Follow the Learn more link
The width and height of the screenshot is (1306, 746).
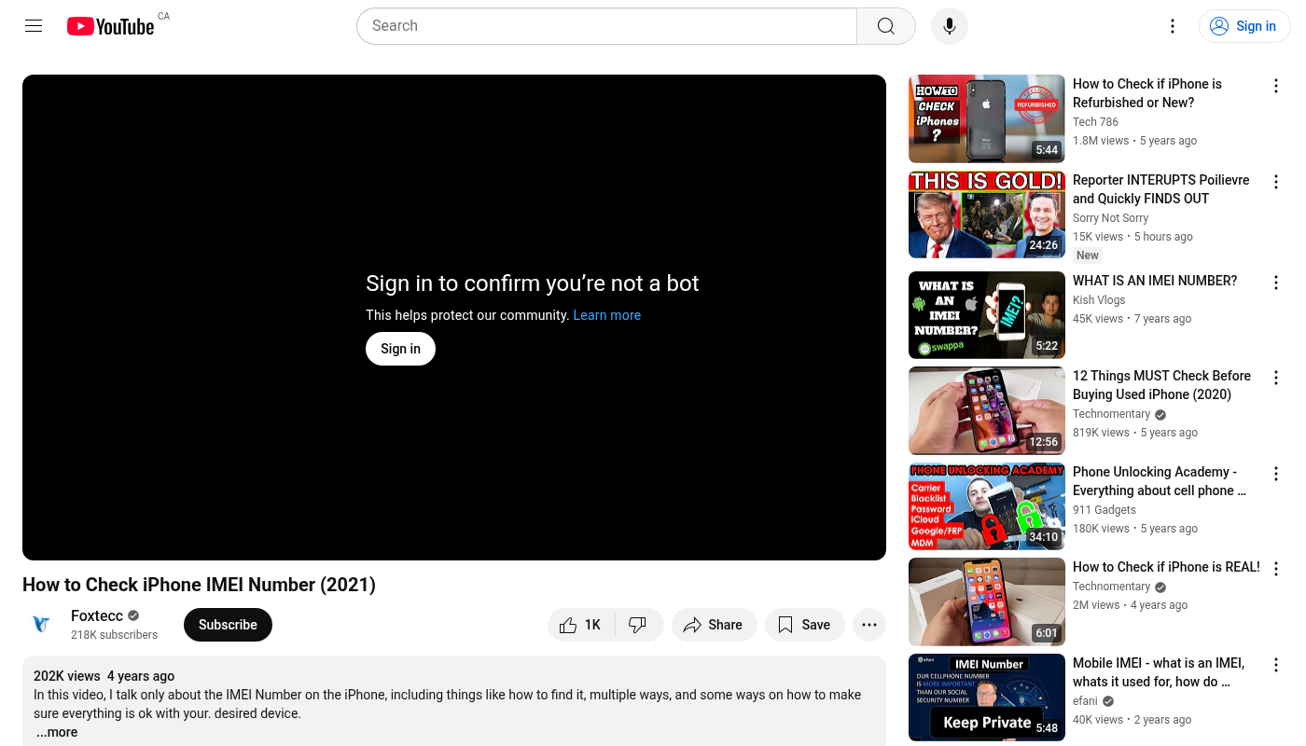tap(606, 315)
